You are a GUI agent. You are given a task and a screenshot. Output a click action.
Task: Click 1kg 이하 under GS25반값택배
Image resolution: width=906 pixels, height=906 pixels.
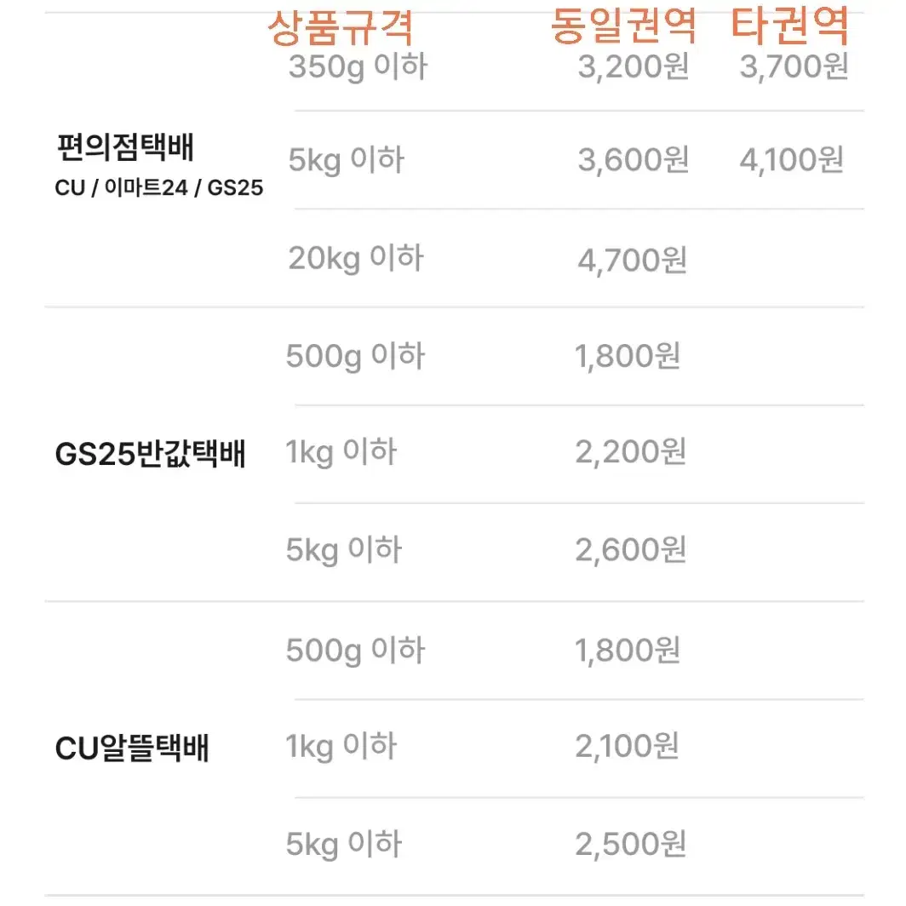(x=341, y=451)
